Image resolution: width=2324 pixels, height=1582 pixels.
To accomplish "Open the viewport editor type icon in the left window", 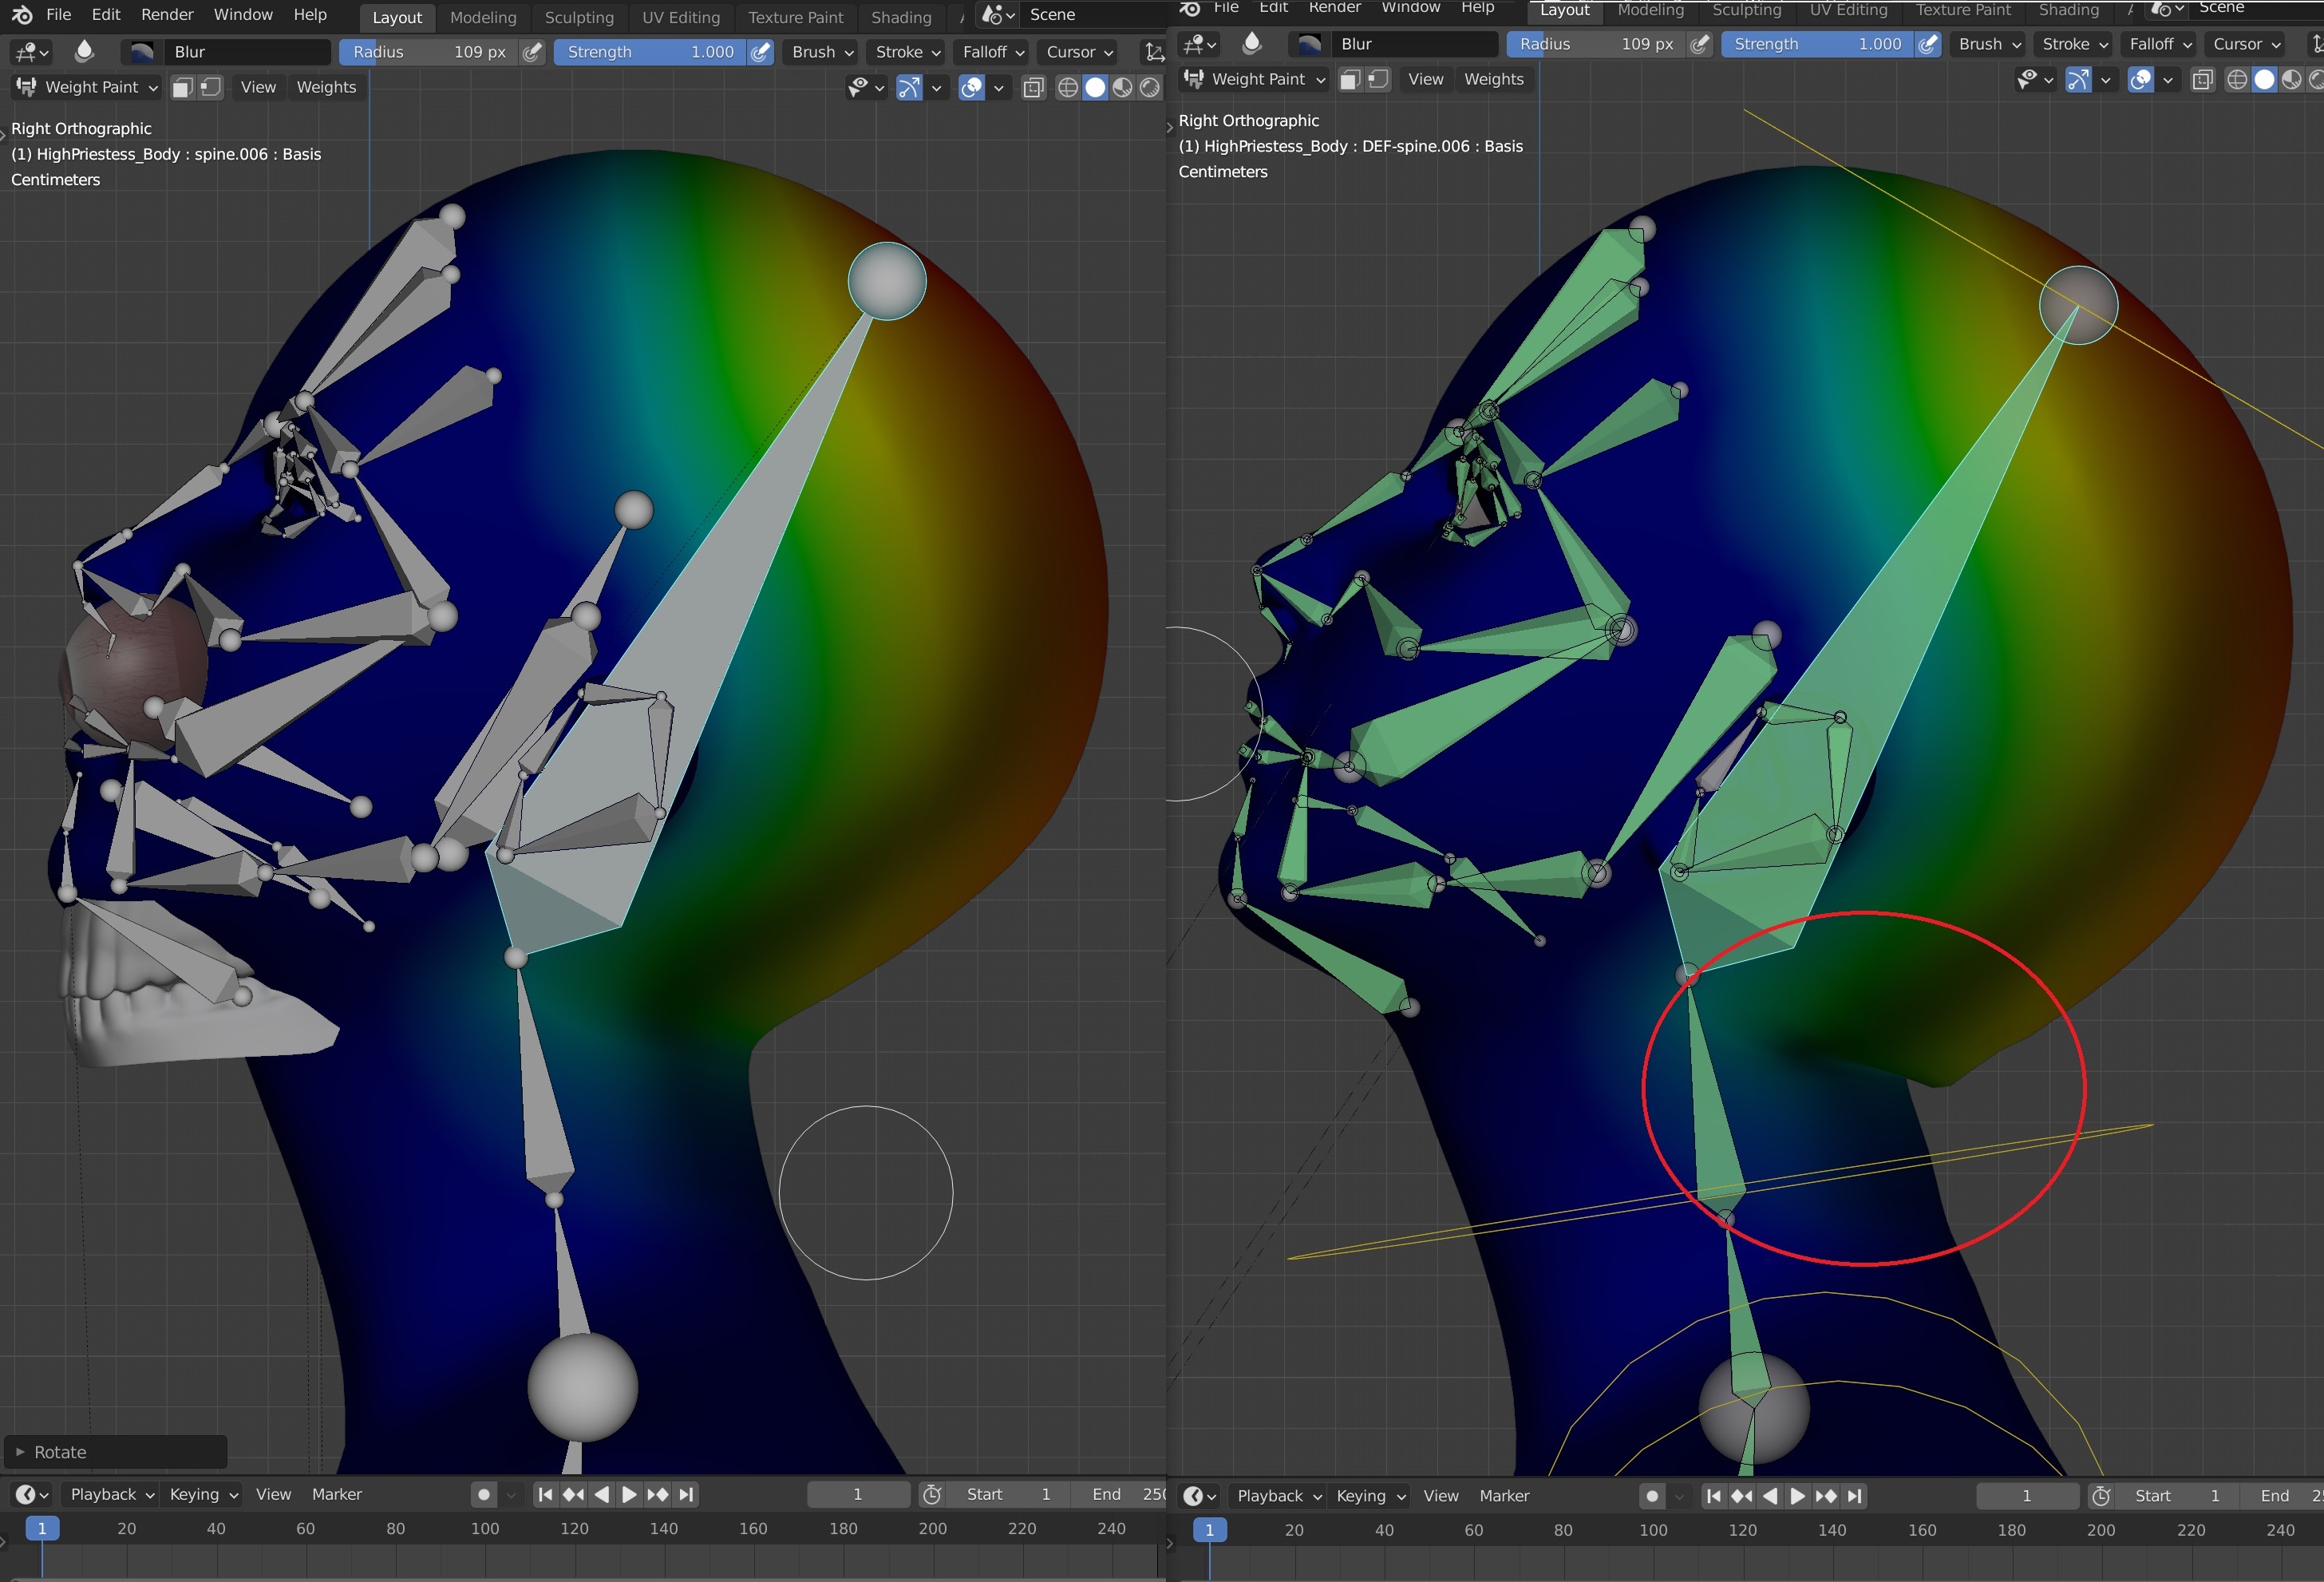I will pos(31,52).
